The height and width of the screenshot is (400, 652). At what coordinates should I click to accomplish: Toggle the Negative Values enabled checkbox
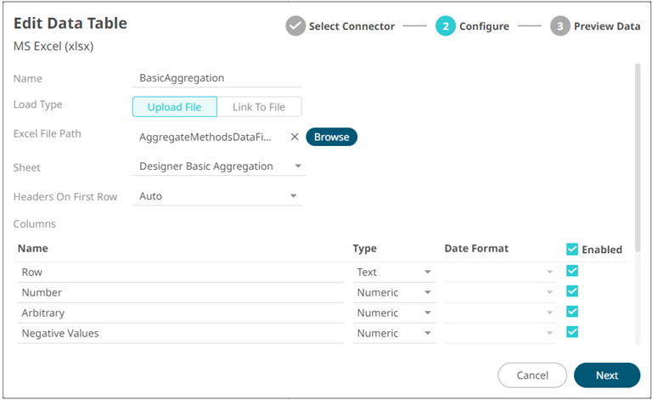[572, 332]
